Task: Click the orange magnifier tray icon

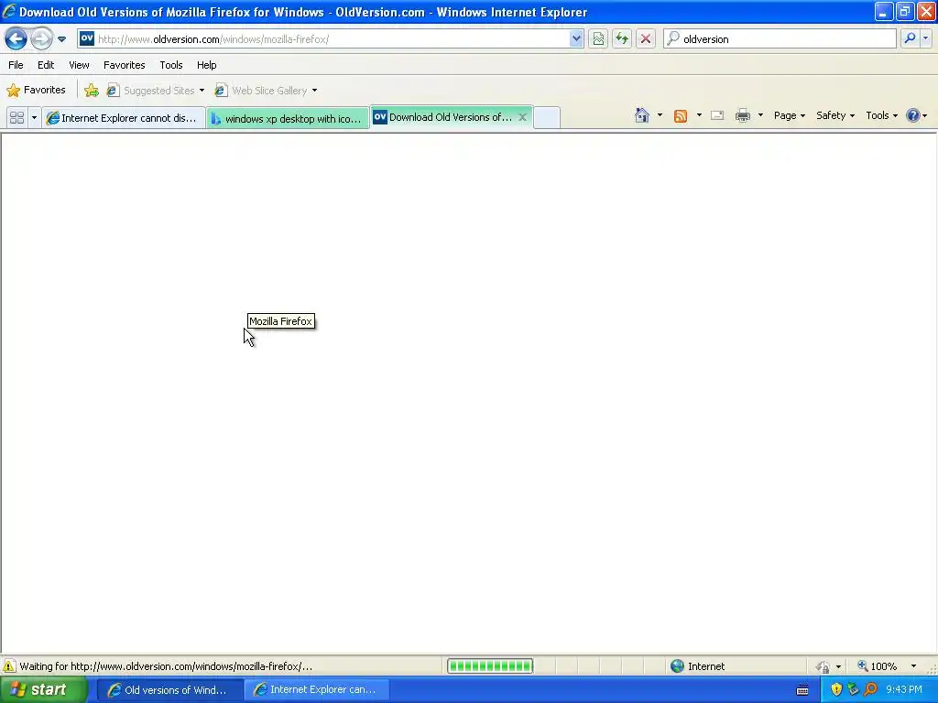Action: click(x=870, y=690)
